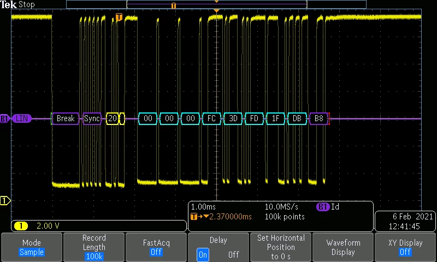Toggle XY Display Off button
The image size is (437, 262).
pos(405,247)
